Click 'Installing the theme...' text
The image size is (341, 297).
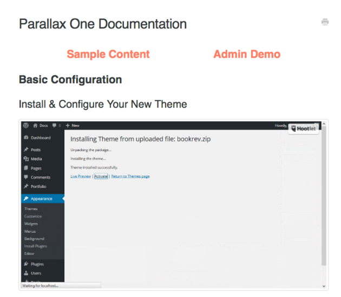click(x=88, y=159)
